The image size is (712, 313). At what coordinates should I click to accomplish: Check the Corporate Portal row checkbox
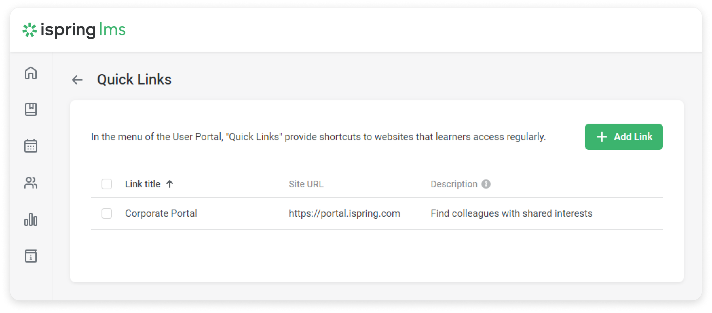coord(107,213)
